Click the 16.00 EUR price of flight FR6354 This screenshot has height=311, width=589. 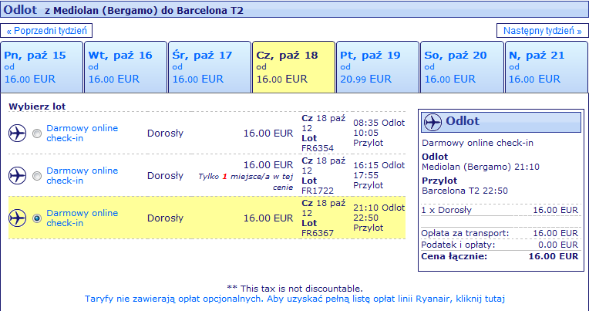pyautogui.click(x=268, y=134)
